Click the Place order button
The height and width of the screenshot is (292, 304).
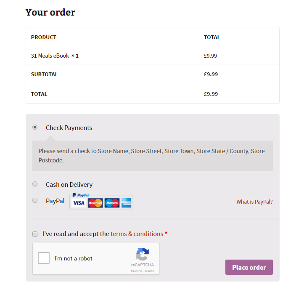(x=249, y=267)
